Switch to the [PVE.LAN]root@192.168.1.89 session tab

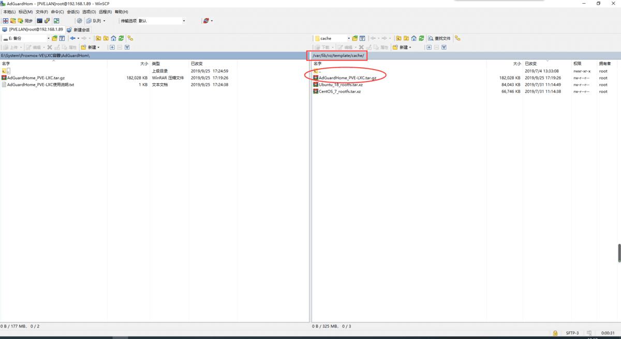coord(33,29)
